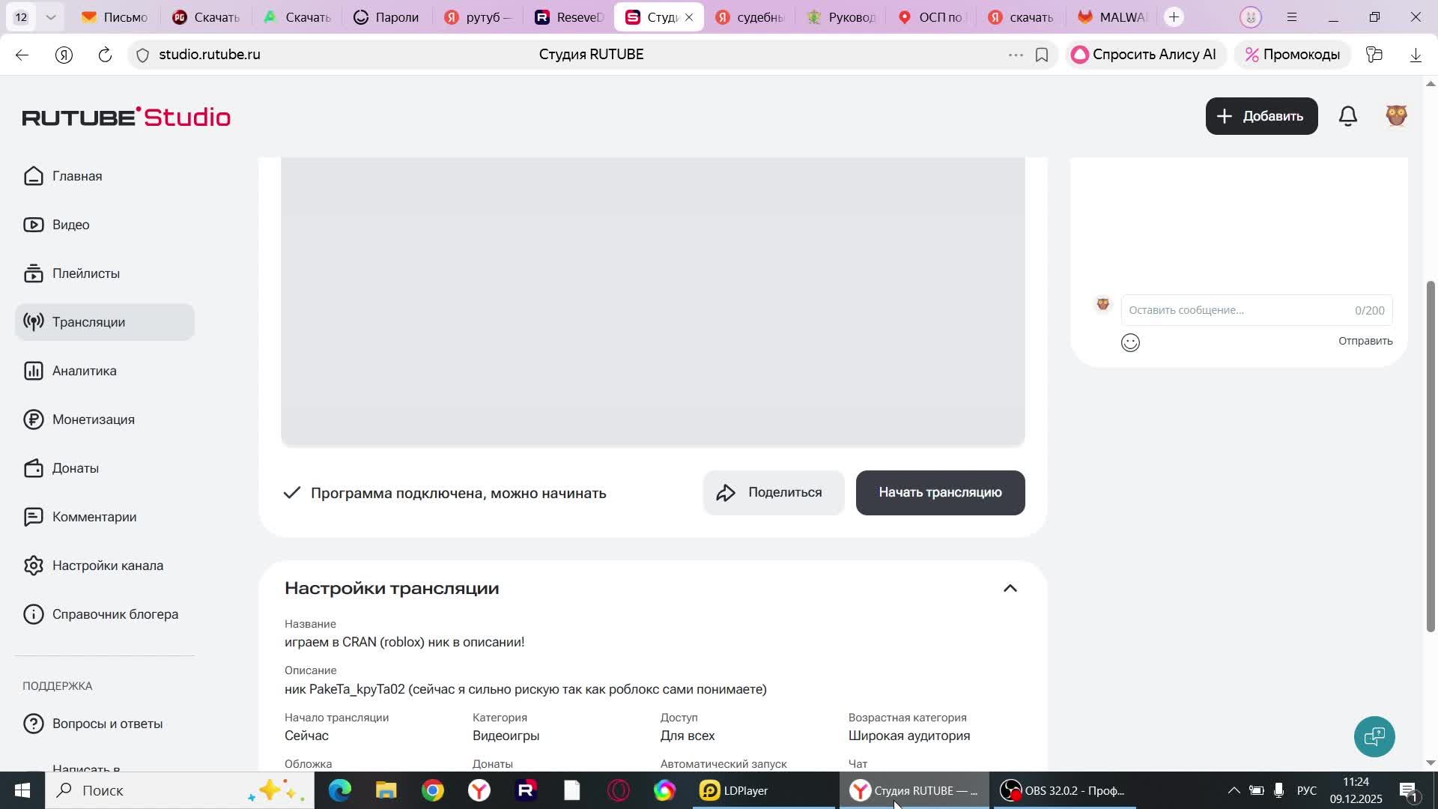1438x809 pixels.
Task: Open the browser tab list dropdown
Action: pos(50,16)
